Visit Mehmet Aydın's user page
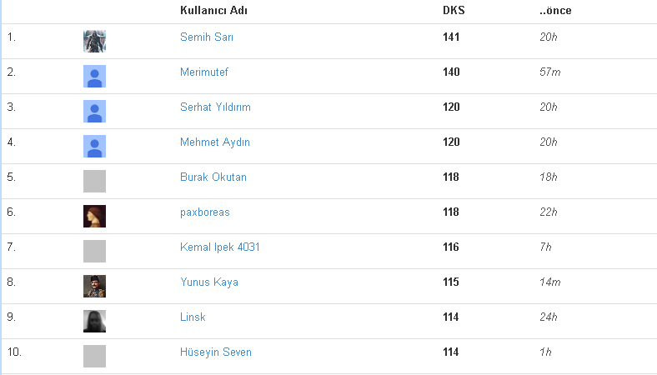This screenshot has width=657, height=375. pos(214,142)
